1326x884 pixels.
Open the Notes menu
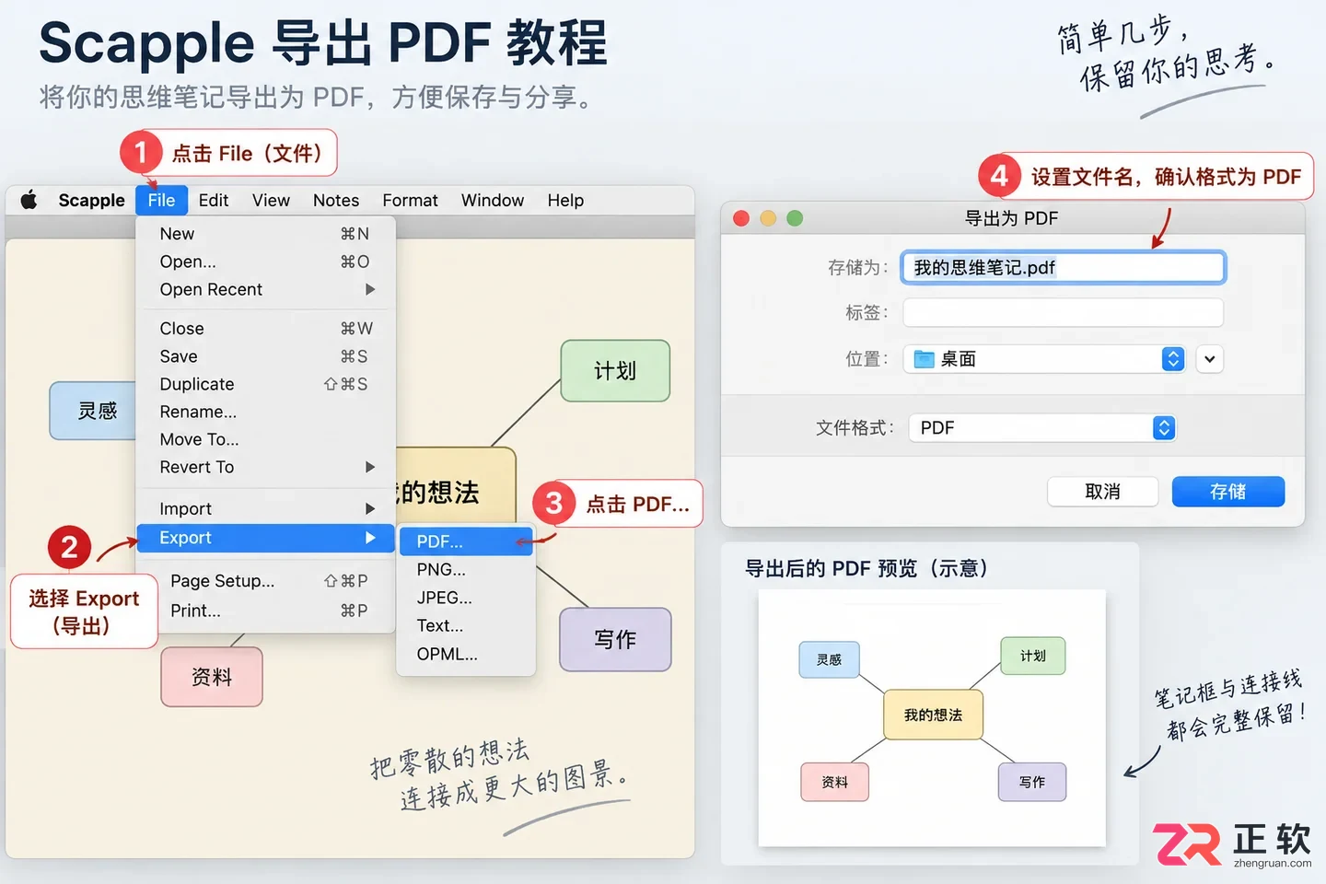pos(336,200)
